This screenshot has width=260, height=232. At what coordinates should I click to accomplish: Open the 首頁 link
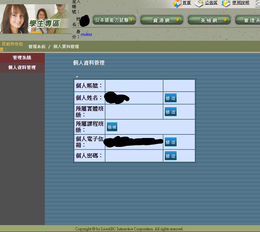coord(187,3)
